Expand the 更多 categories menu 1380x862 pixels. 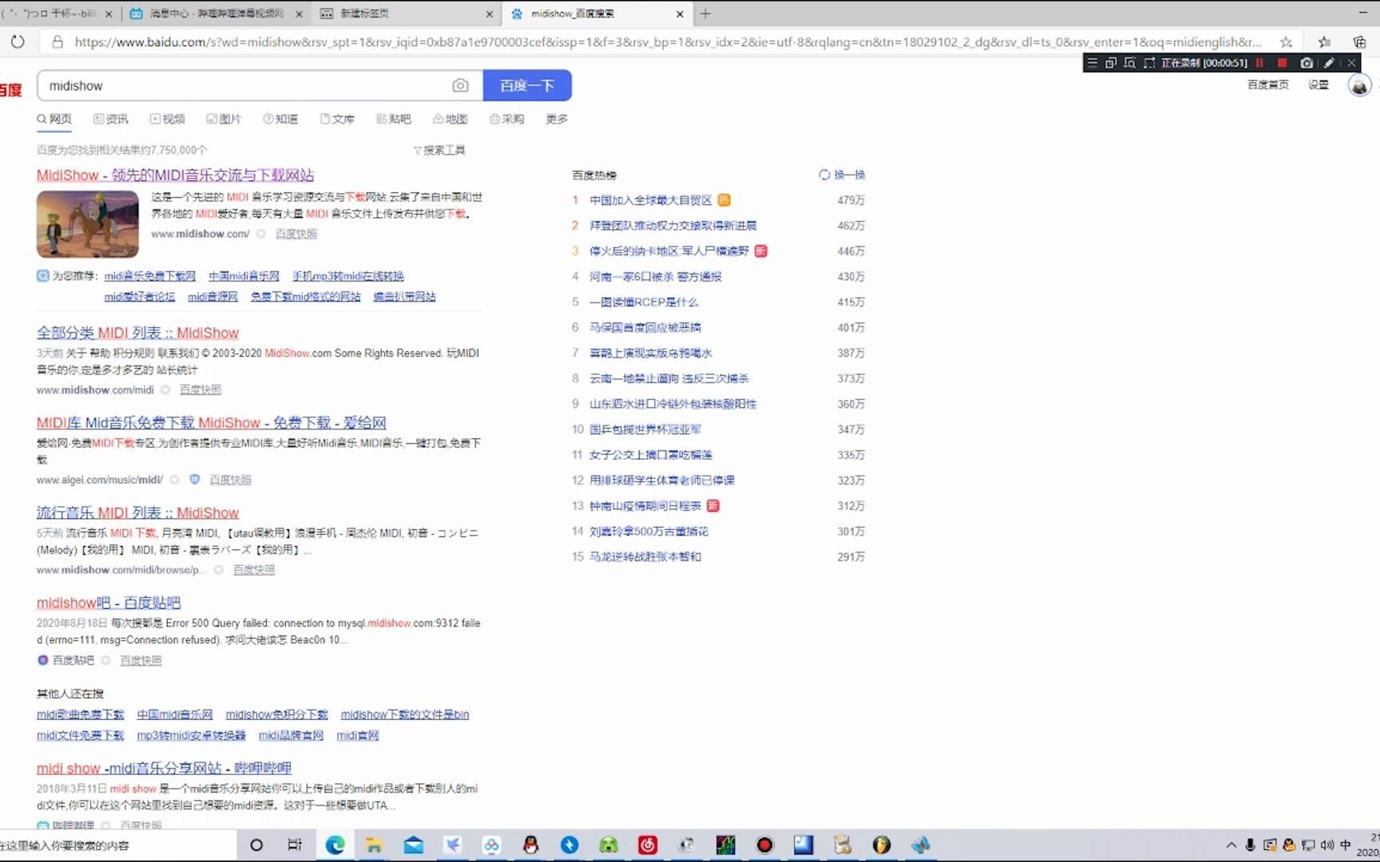click(x=557, y=119)
